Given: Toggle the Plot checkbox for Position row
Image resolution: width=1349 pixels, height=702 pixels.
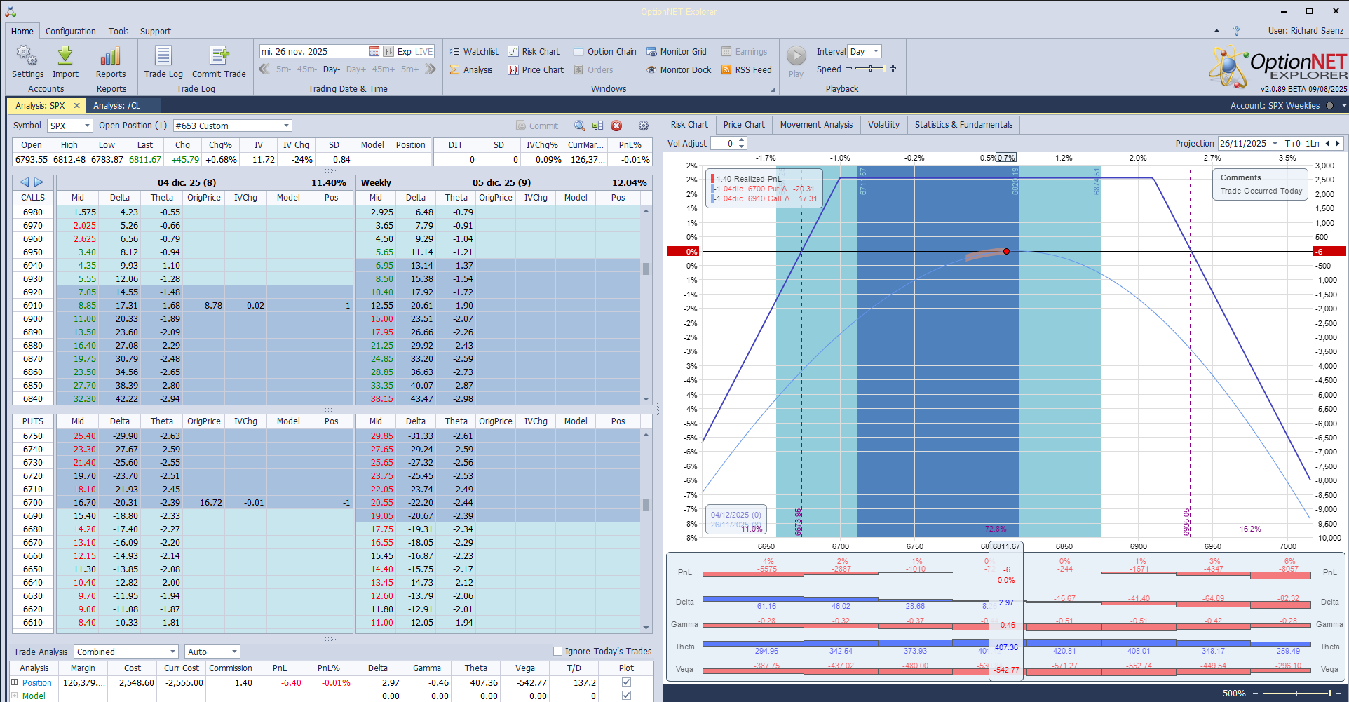Looking at the screenshot, I should pyautogui.click(x=626, y=682).
